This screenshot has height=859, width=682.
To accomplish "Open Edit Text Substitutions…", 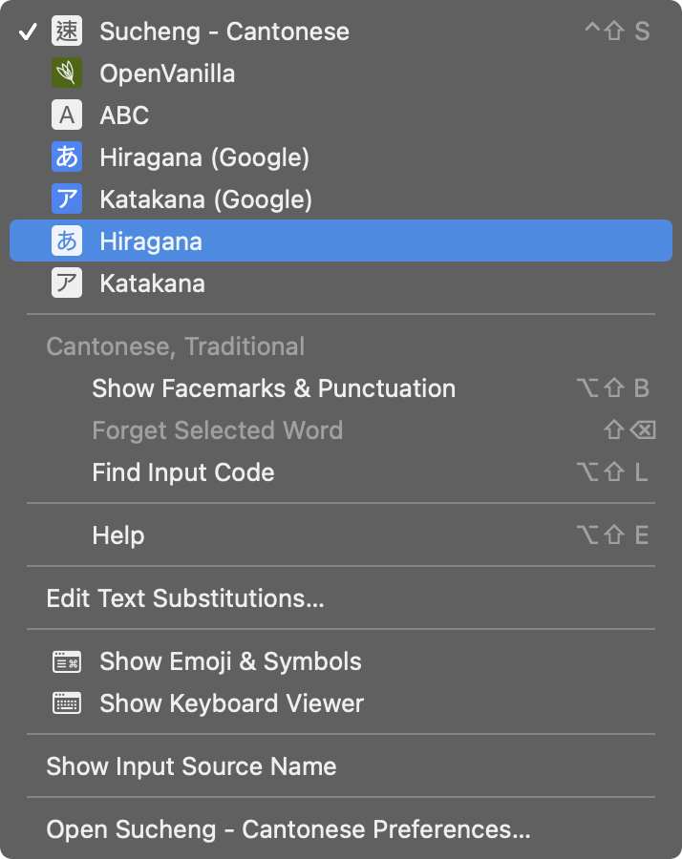I will tap(185, 598).
